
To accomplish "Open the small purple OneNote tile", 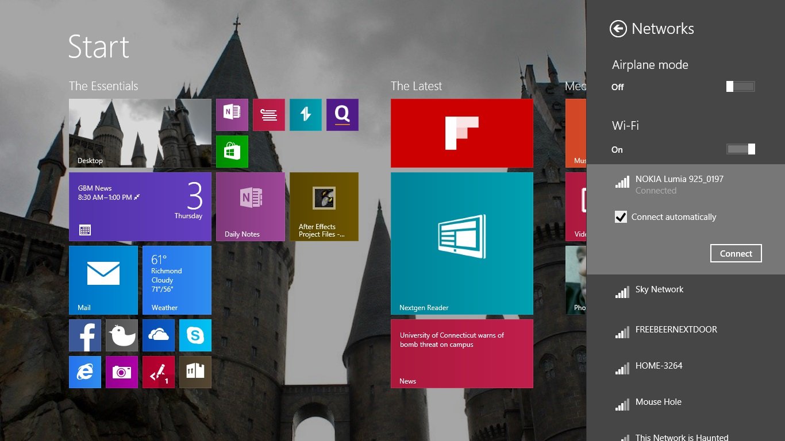I will (232, 115).
